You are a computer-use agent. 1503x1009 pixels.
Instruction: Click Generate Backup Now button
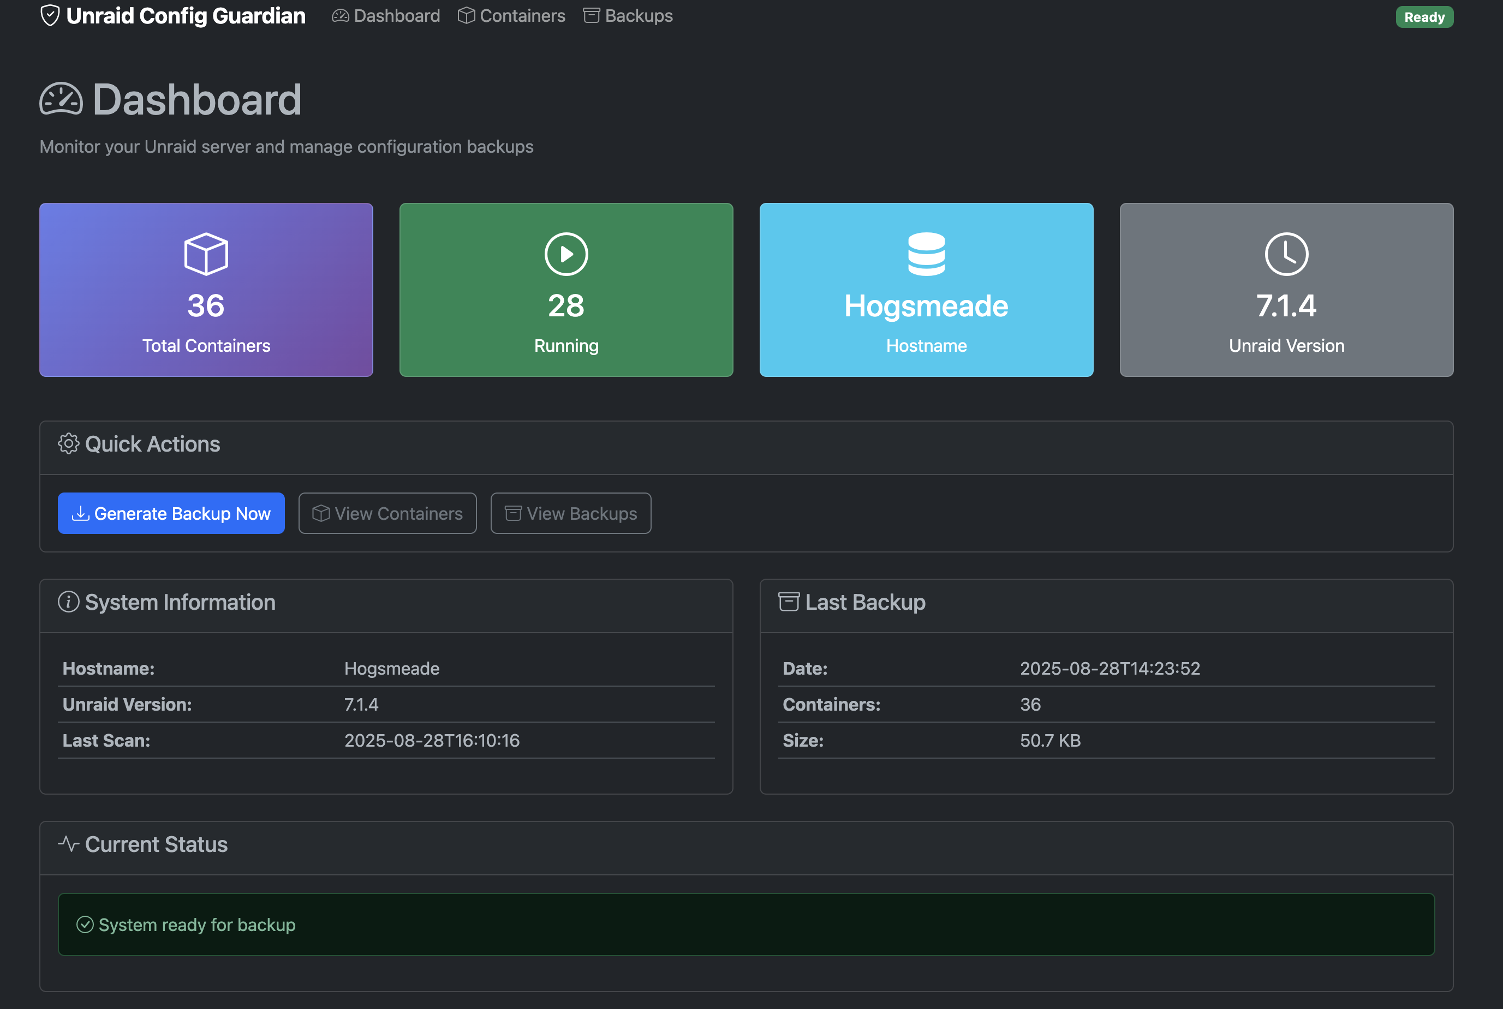coord(171,514)
